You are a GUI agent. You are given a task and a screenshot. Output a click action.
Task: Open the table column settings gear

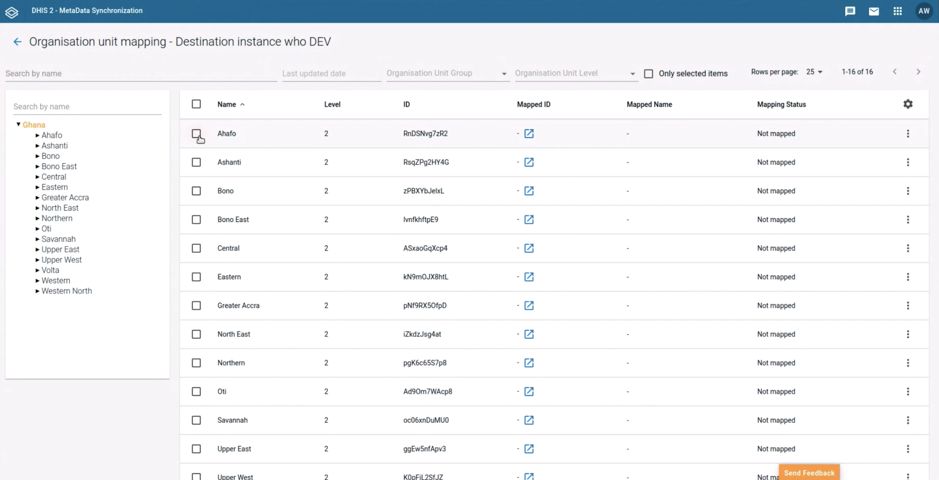click(908, 104)
